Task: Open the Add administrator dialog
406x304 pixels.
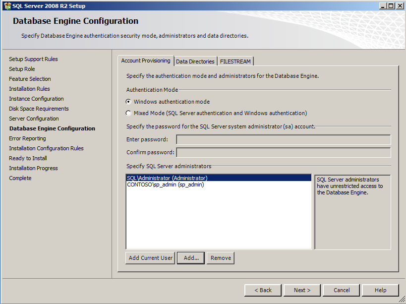Action: 190,258
